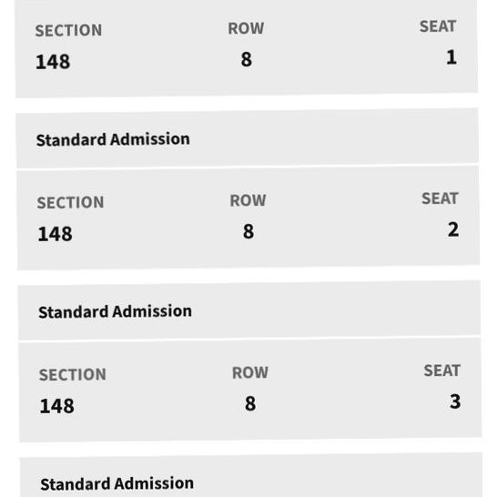Image resolution: width=497 pixels, height=497 pixels.
Task: Select the Seat 1 ticket card
Action: tap(247, 47)
